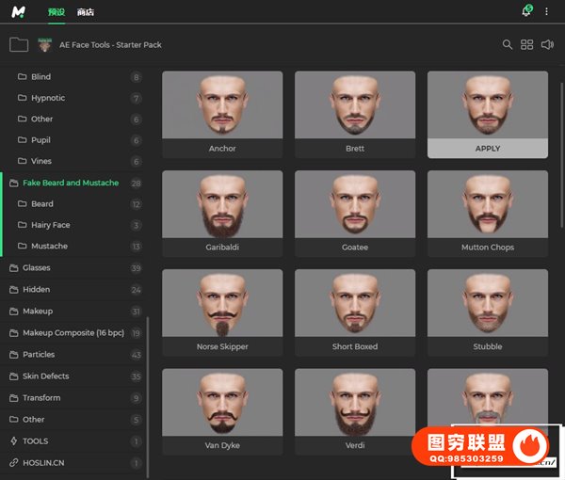Expand the Glasses folder
Image resolution: width=565 pixels, height=480 pixels.
pos(37,268)
